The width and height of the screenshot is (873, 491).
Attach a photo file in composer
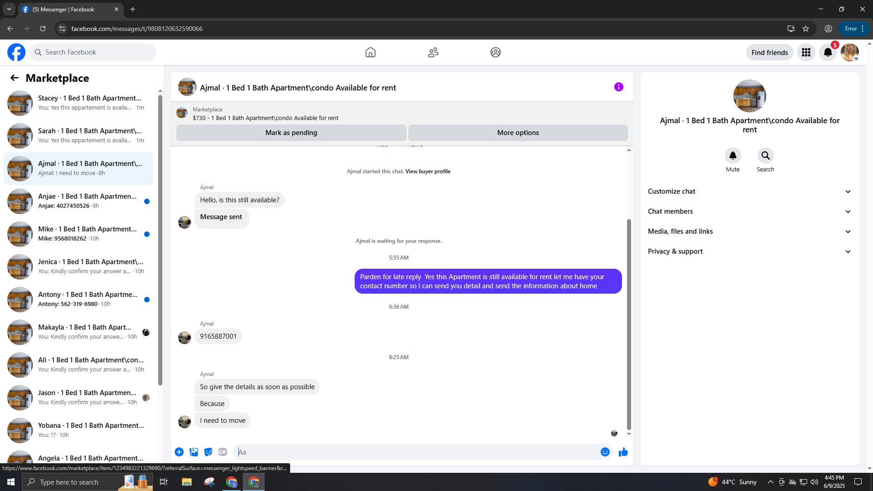[194, 452]
